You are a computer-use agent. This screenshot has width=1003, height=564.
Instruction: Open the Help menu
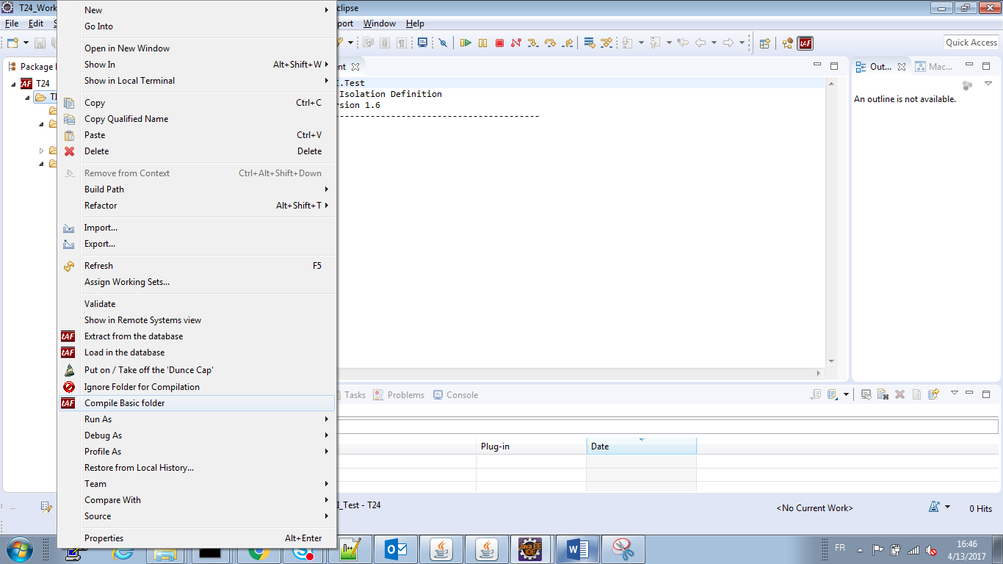pyautogui.click(x=415, y=23)
